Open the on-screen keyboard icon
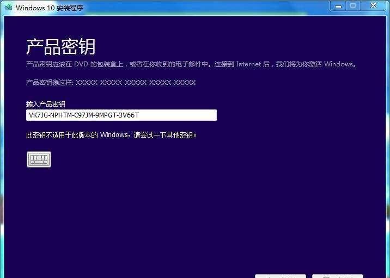Image resolution: width=390 pixels, height=278 pixels. tap(39, 159)
